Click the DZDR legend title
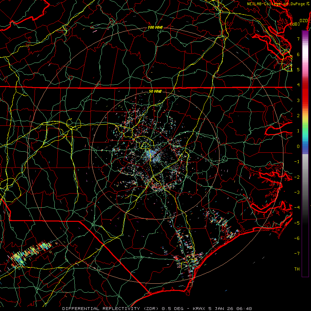The height and width of the screenshot is (311, 311). click(304, 20)
